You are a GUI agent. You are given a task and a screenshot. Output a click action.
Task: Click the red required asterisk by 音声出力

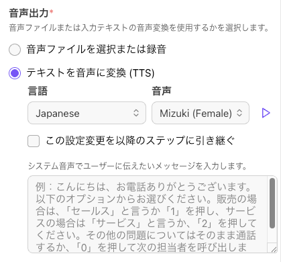click(x=52, y=11)
